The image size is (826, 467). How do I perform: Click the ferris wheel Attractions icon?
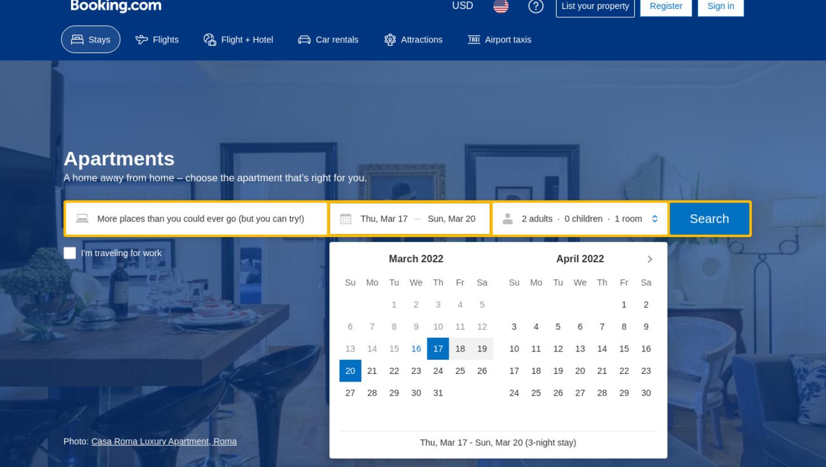pyautogui.click(x=390, y=40)
